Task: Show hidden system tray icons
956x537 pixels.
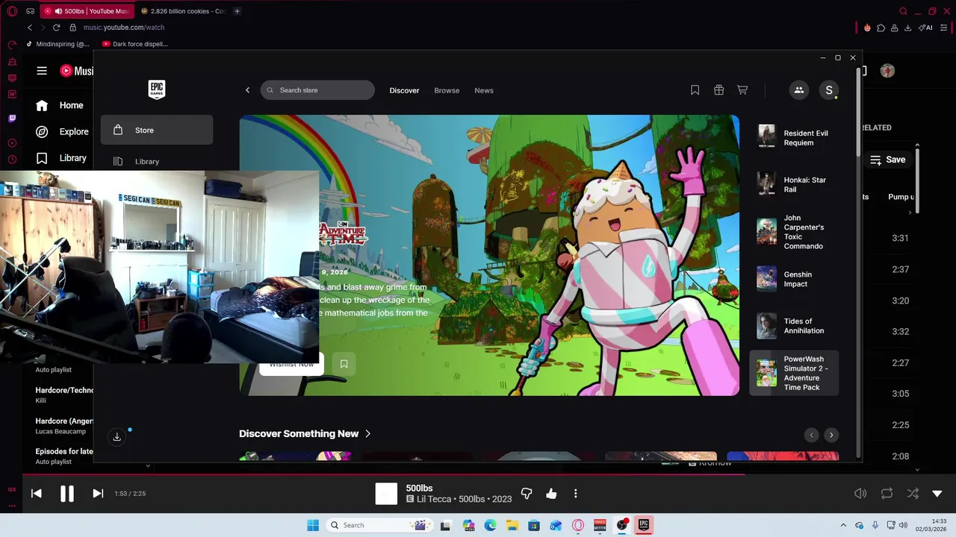Action: [843, 525]
